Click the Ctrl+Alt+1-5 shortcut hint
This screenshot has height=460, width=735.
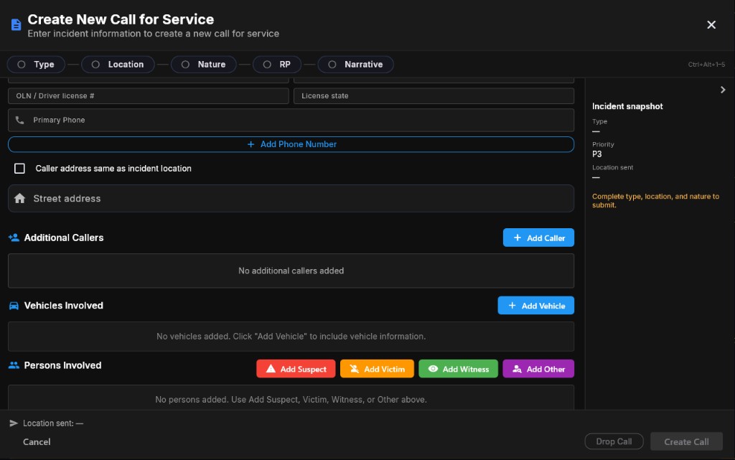click(706, 64)
